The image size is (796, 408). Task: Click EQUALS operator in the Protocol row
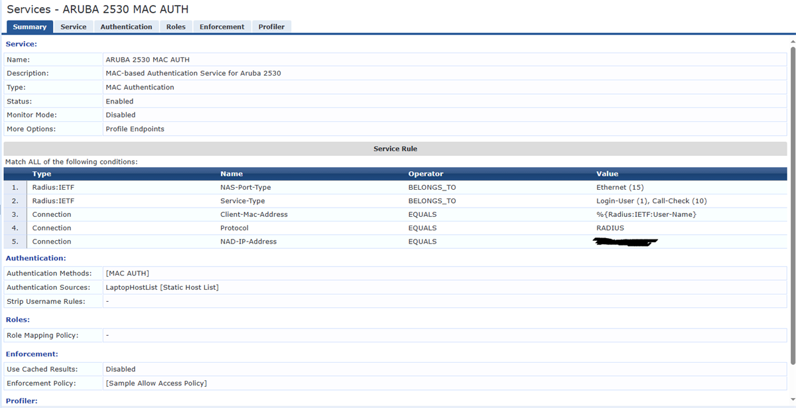423,228
